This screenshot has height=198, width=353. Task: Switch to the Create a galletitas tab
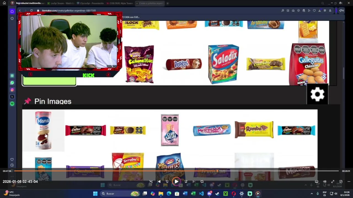coord(150,3)
